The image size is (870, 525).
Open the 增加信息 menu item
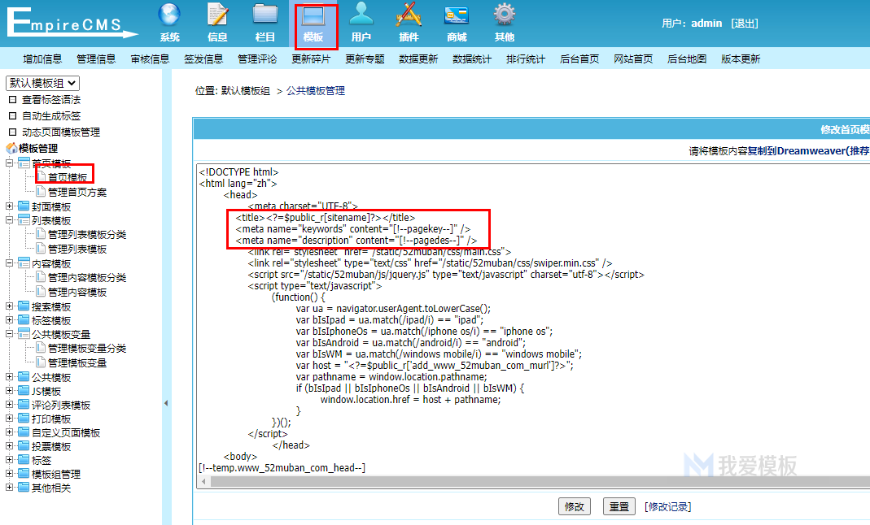(42, 59)
